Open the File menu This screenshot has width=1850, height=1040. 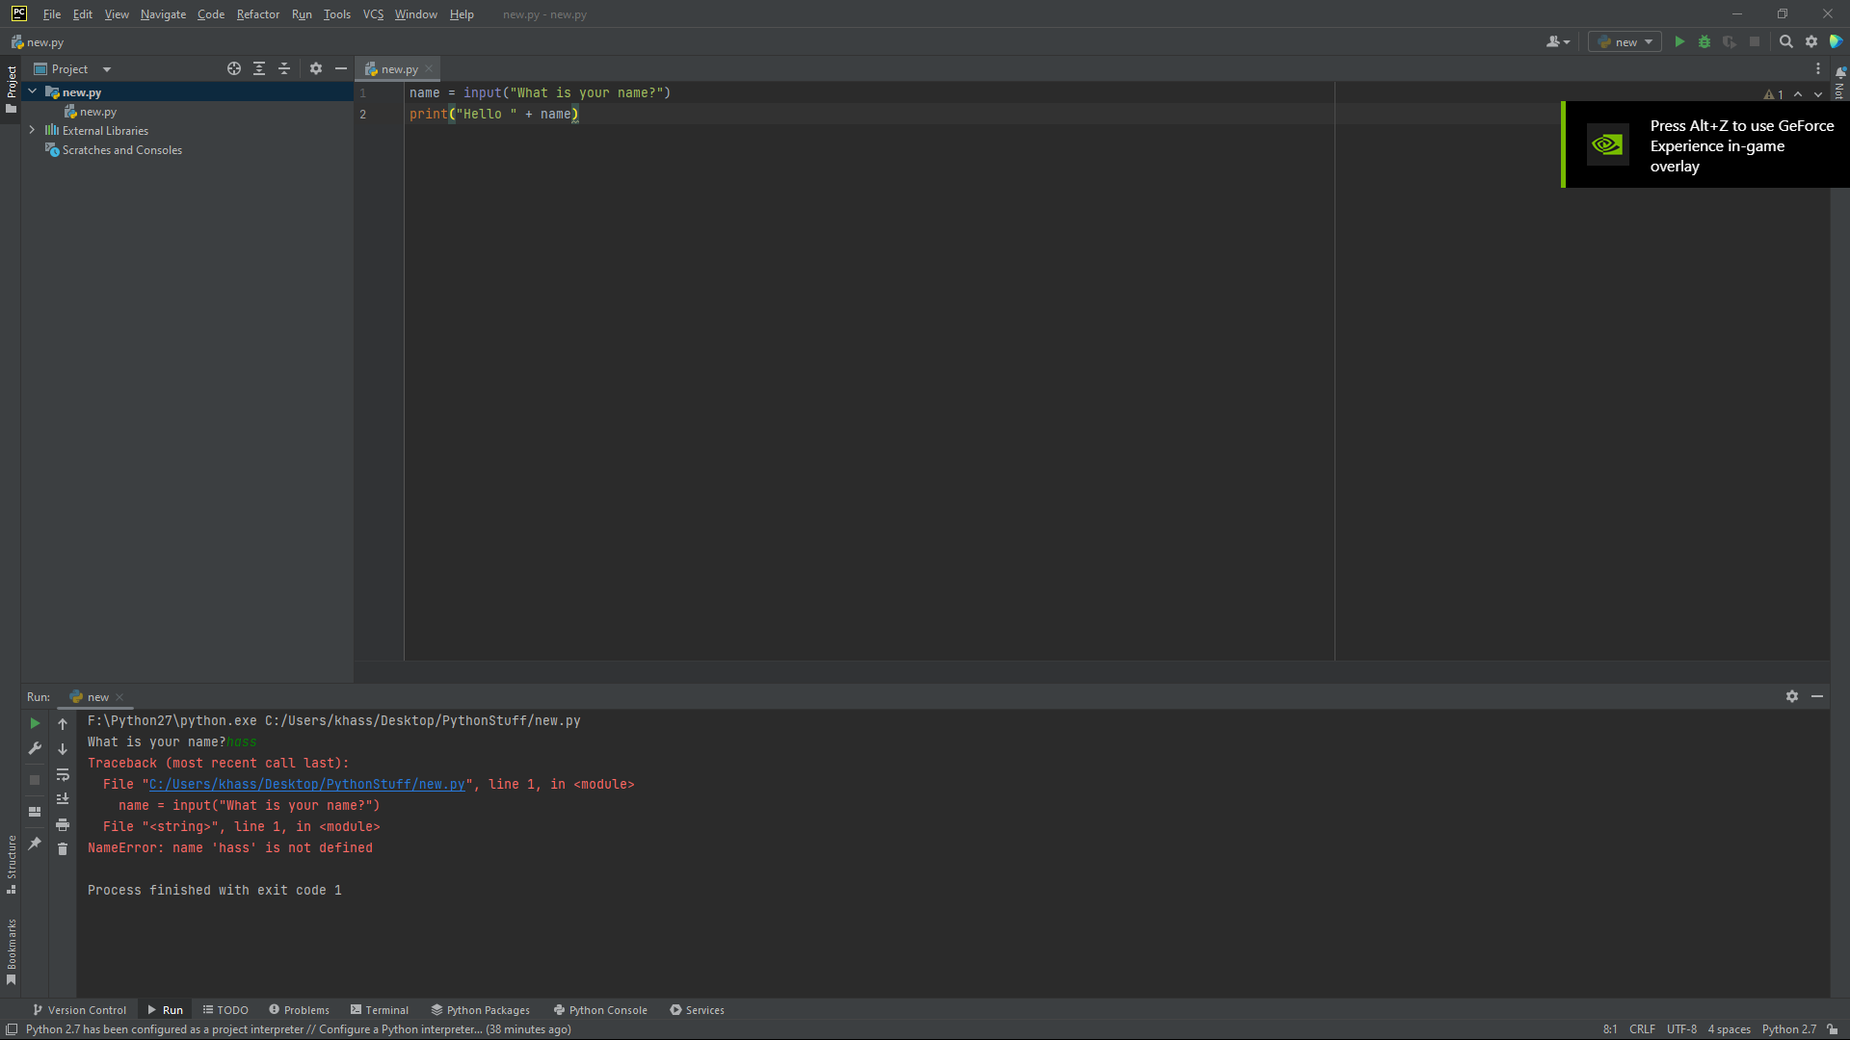click(52, 14)
